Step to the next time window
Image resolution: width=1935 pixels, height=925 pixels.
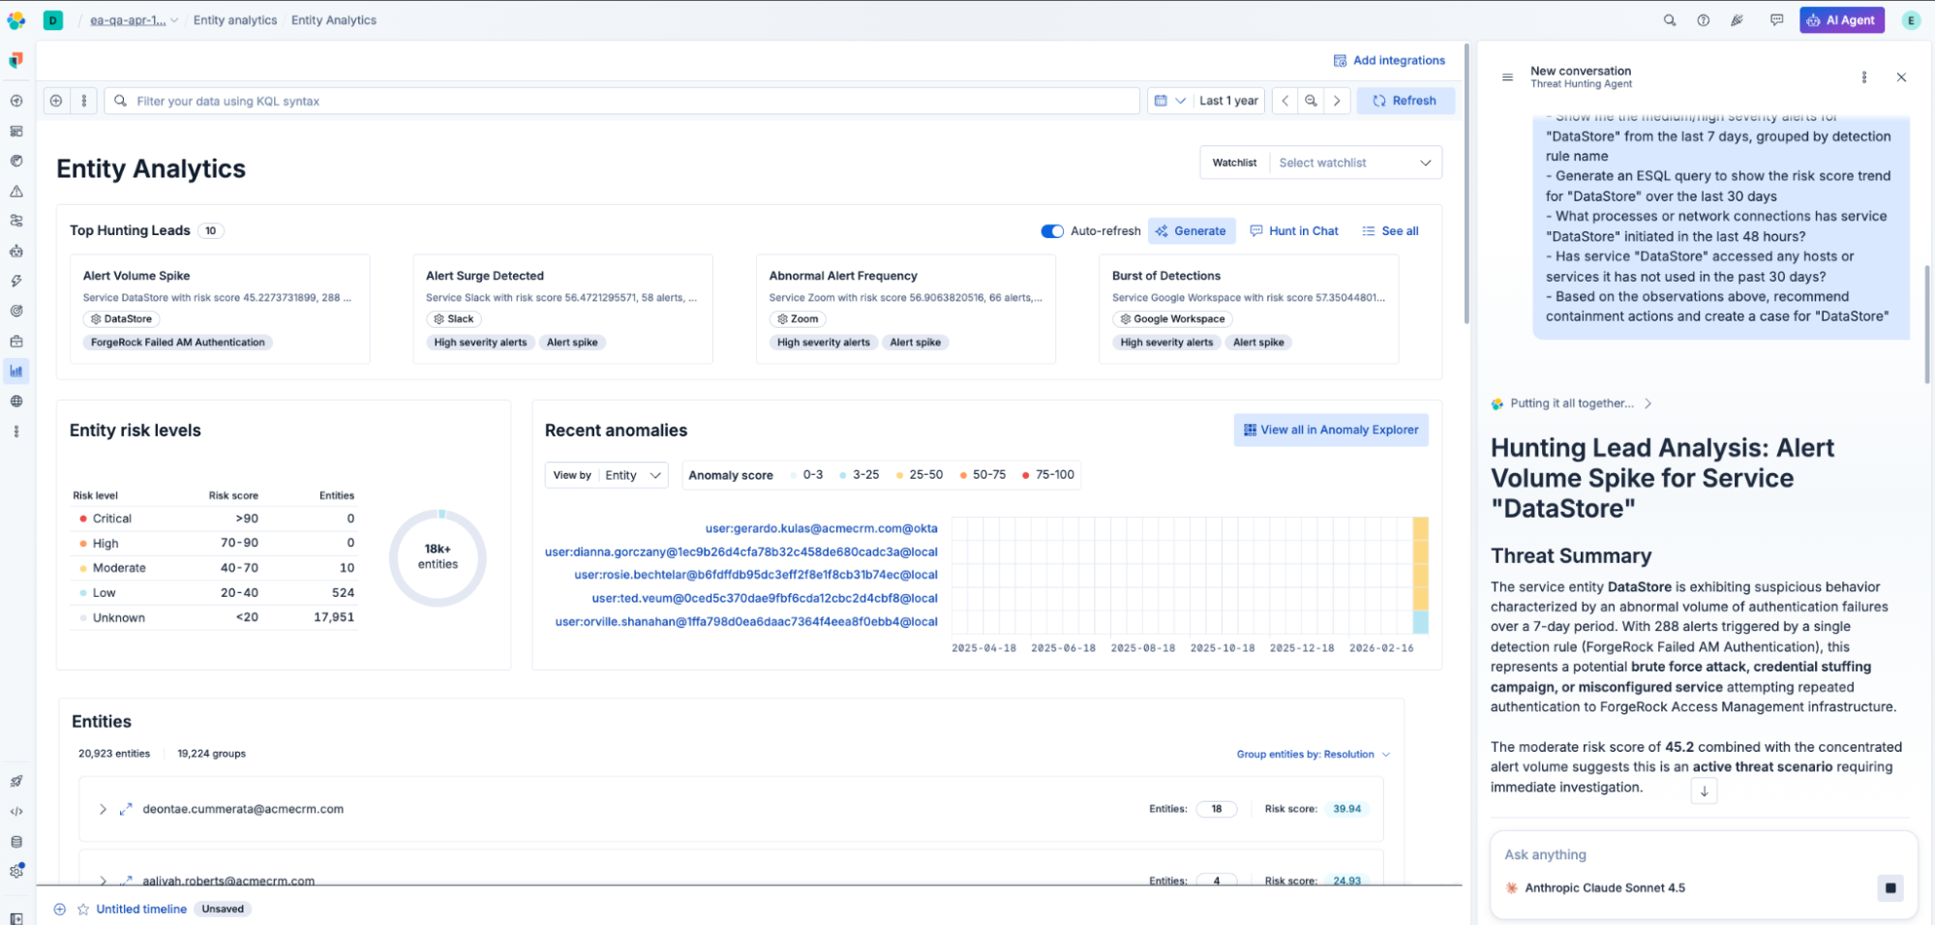click(1337, 101)
